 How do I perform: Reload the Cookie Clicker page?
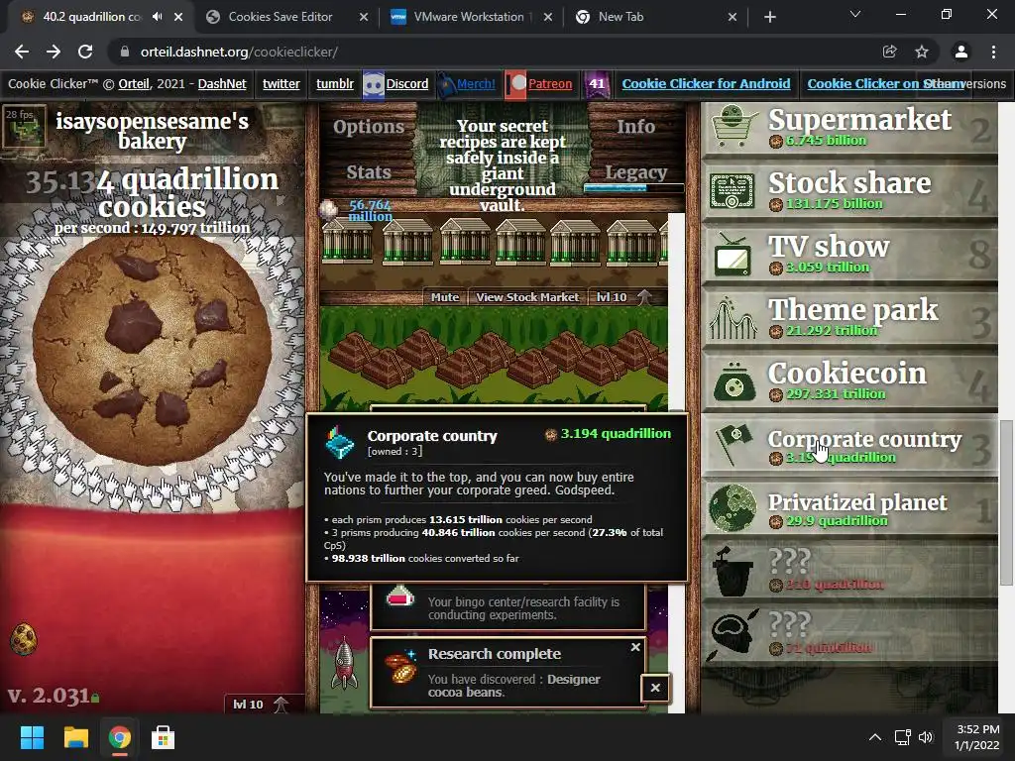pyautogui.click(x=85, y=52)
